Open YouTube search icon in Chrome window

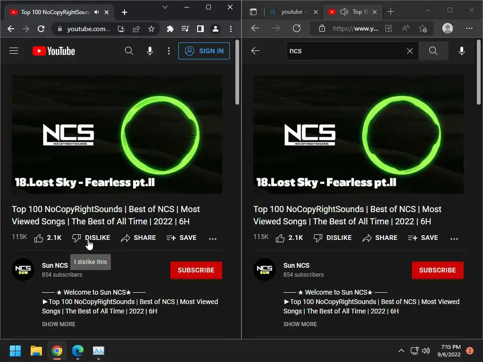coord(129,51)
